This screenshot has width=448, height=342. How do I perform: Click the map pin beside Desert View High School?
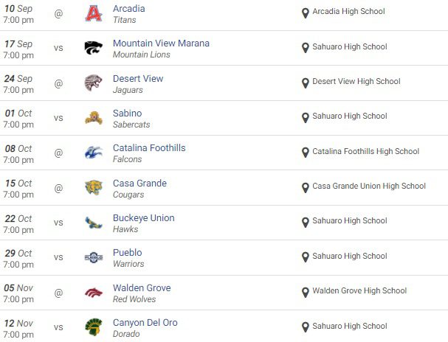pos(306,83)
